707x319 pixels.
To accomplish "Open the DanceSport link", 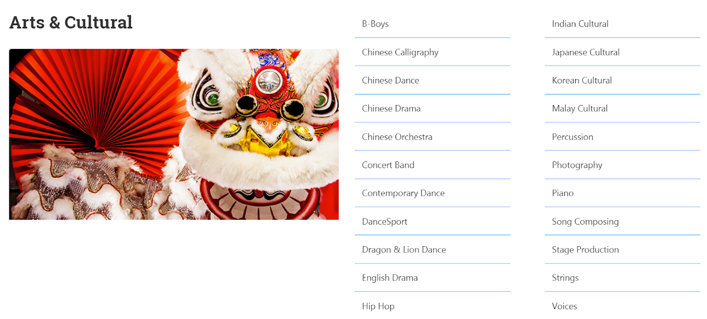I will pyautogui.click(x=384, y=221).
